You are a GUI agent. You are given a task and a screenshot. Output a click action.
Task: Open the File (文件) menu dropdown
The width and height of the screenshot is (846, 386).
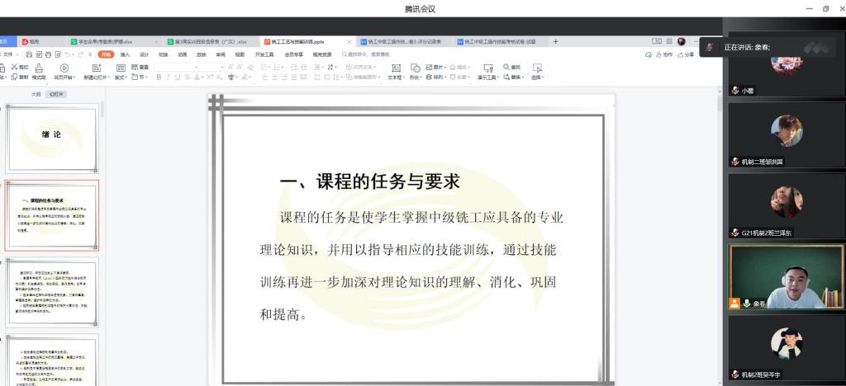[8, 54]
